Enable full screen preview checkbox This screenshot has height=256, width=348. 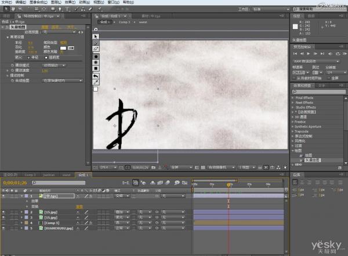click(x=329, y=78)
